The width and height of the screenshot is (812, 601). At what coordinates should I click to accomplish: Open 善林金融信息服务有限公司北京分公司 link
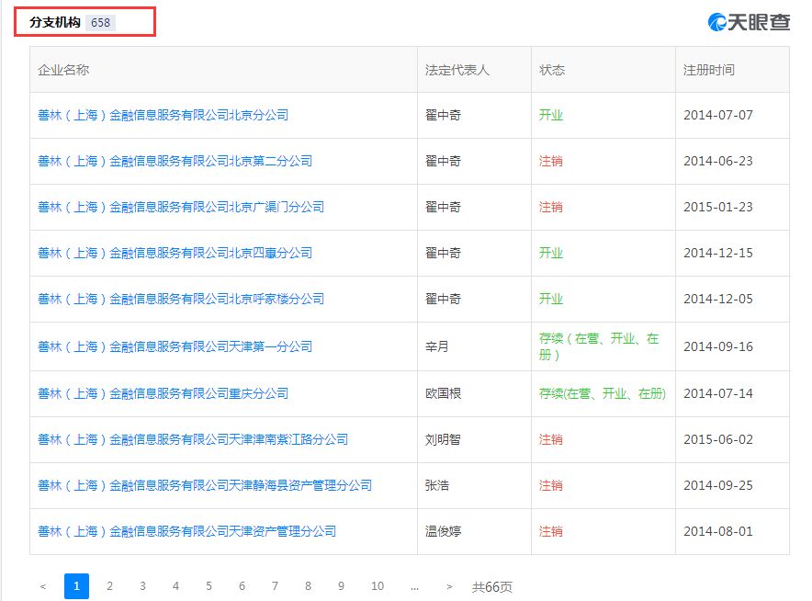(x=164, y=115)
